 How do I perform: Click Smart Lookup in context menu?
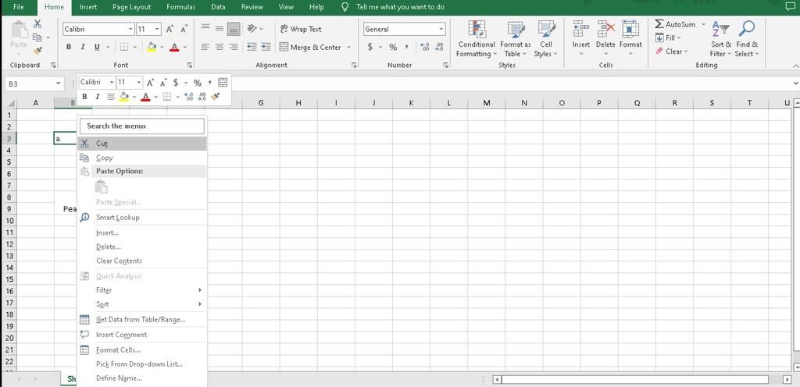pyautogui.click(x=142, y=218)
